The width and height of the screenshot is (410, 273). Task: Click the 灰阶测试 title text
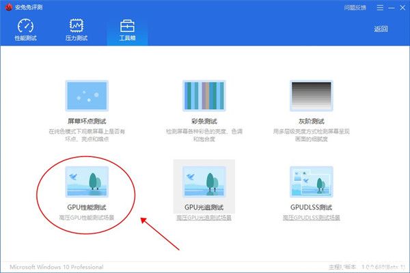coord(311,121)
